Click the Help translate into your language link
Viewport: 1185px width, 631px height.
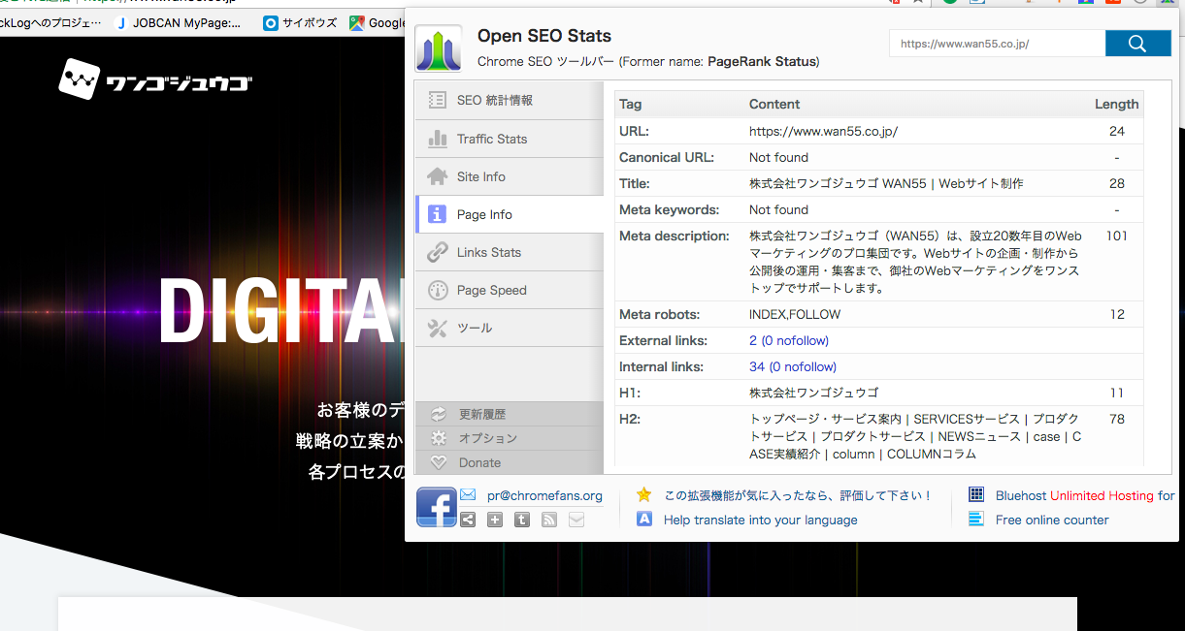pyautogui.click(x=760, y=520)
